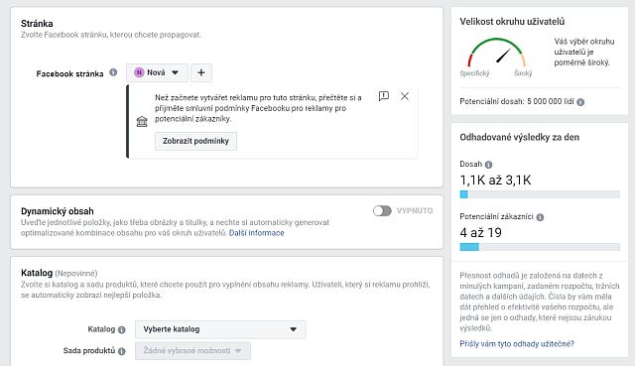Click the info icon next to Facebook stránka
Image resolution: width=635 pixels, height=366 pixels.
coord(113,72)
